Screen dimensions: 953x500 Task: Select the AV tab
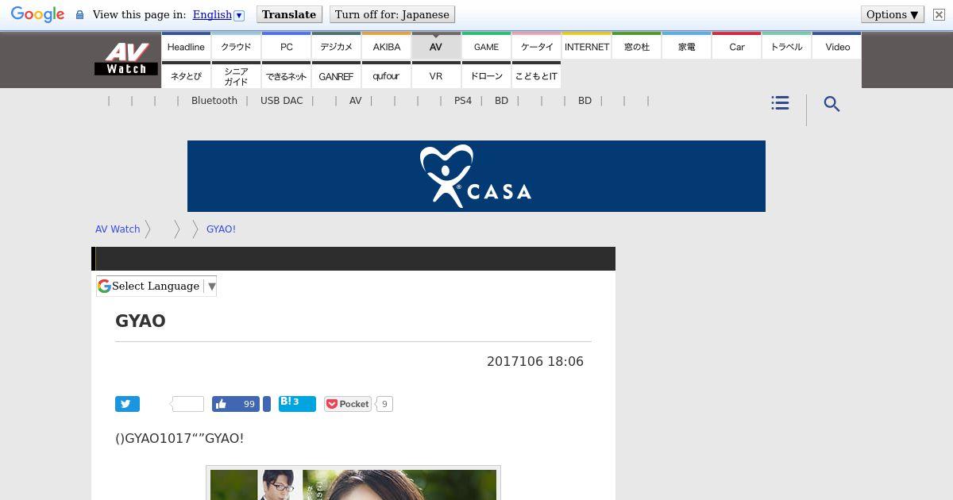point(436,47)
